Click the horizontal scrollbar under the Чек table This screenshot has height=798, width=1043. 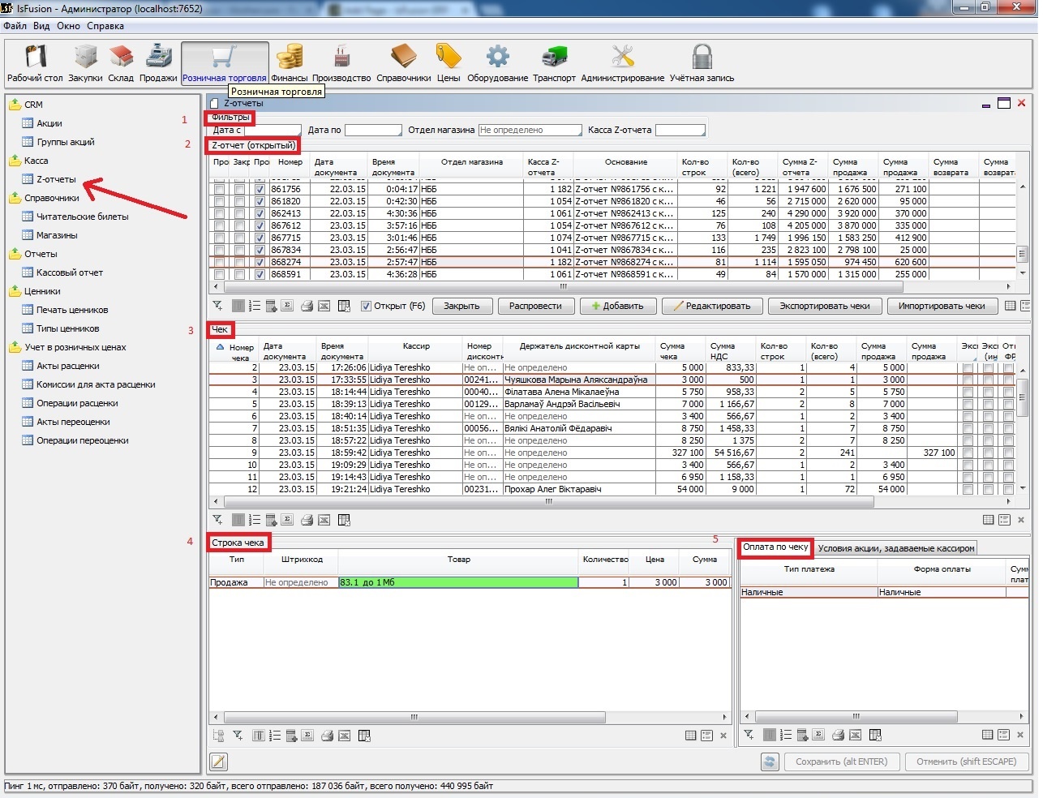pos(548,502)
